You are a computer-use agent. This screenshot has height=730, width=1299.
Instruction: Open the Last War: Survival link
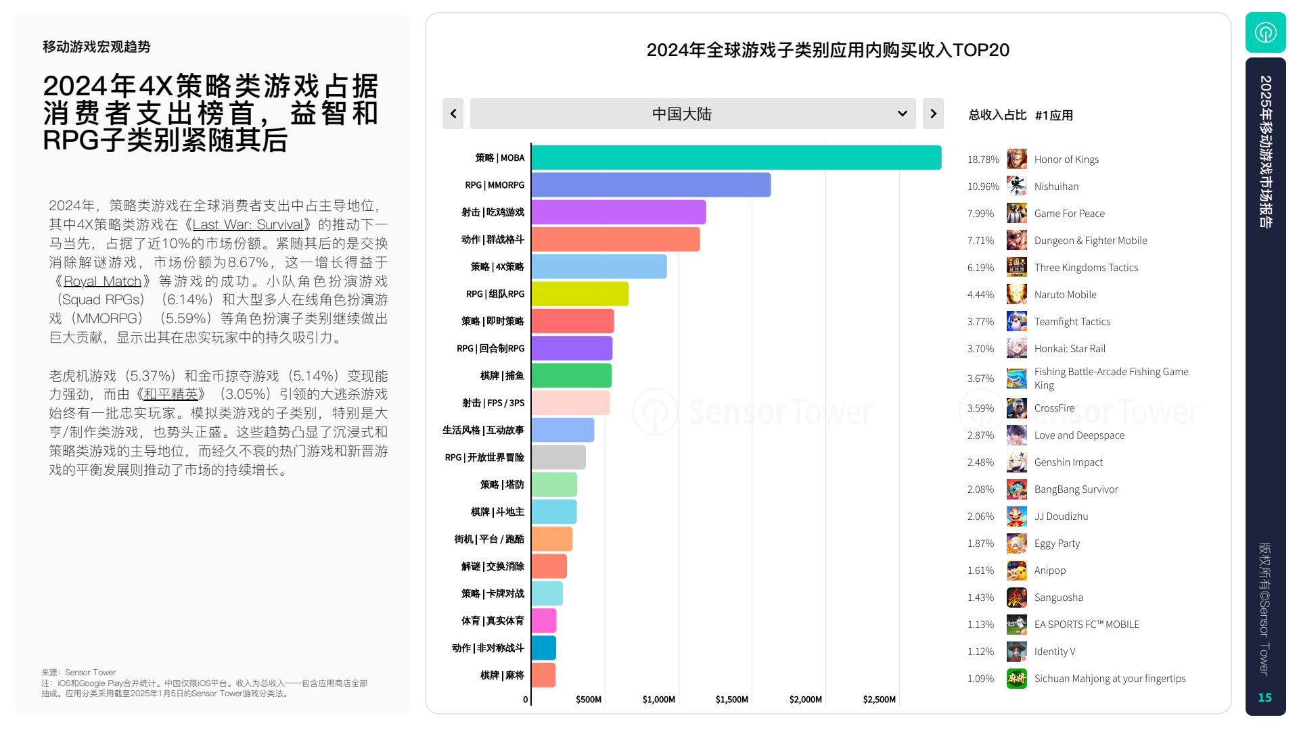[248, 224]
